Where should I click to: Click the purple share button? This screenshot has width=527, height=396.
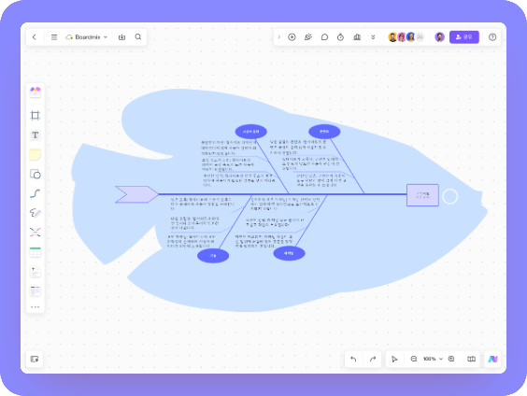464,37
